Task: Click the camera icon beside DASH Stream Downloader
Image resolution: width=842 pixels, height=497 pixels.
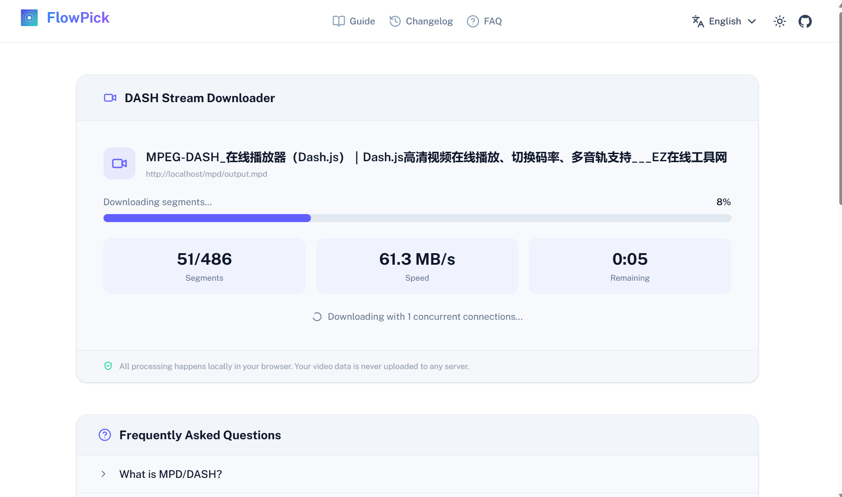Action: (110, 98)
